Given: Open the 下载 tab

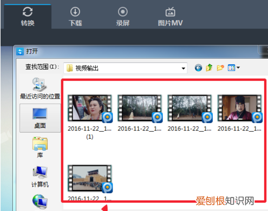Looking at the screenshot, I should 75,17.
